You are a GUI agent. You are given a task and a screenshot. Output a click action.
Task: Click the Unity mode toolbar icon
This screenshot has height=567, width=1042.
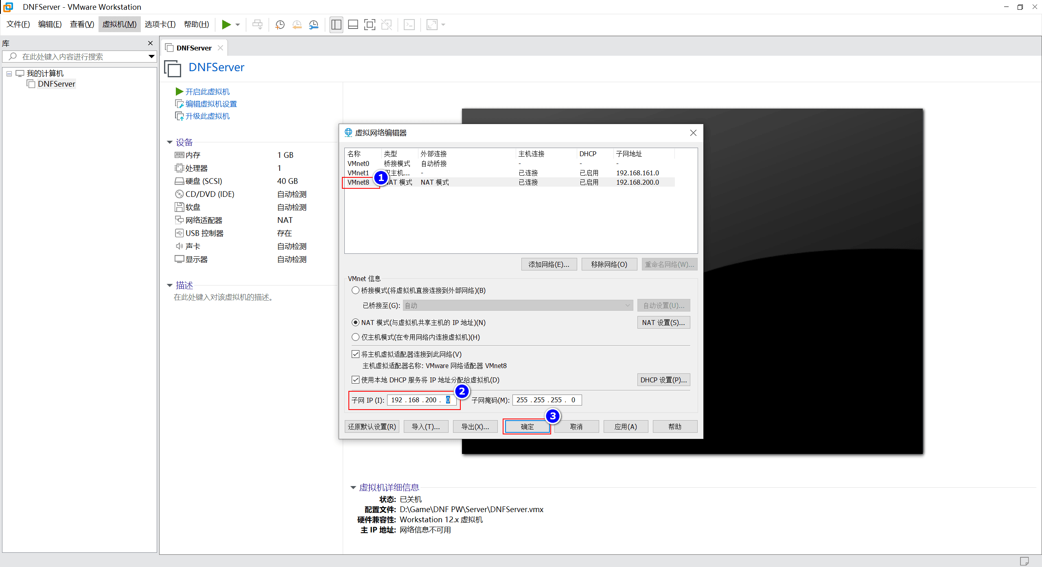click(386, 25)
